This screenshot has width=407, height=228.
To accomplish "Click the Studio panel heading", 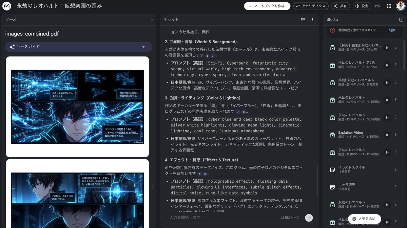I will click(332, 20).
